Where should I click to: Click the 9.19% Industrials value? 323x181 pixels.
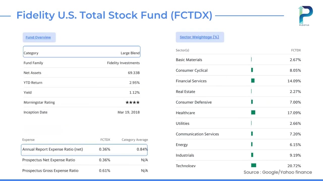point(295,155)
